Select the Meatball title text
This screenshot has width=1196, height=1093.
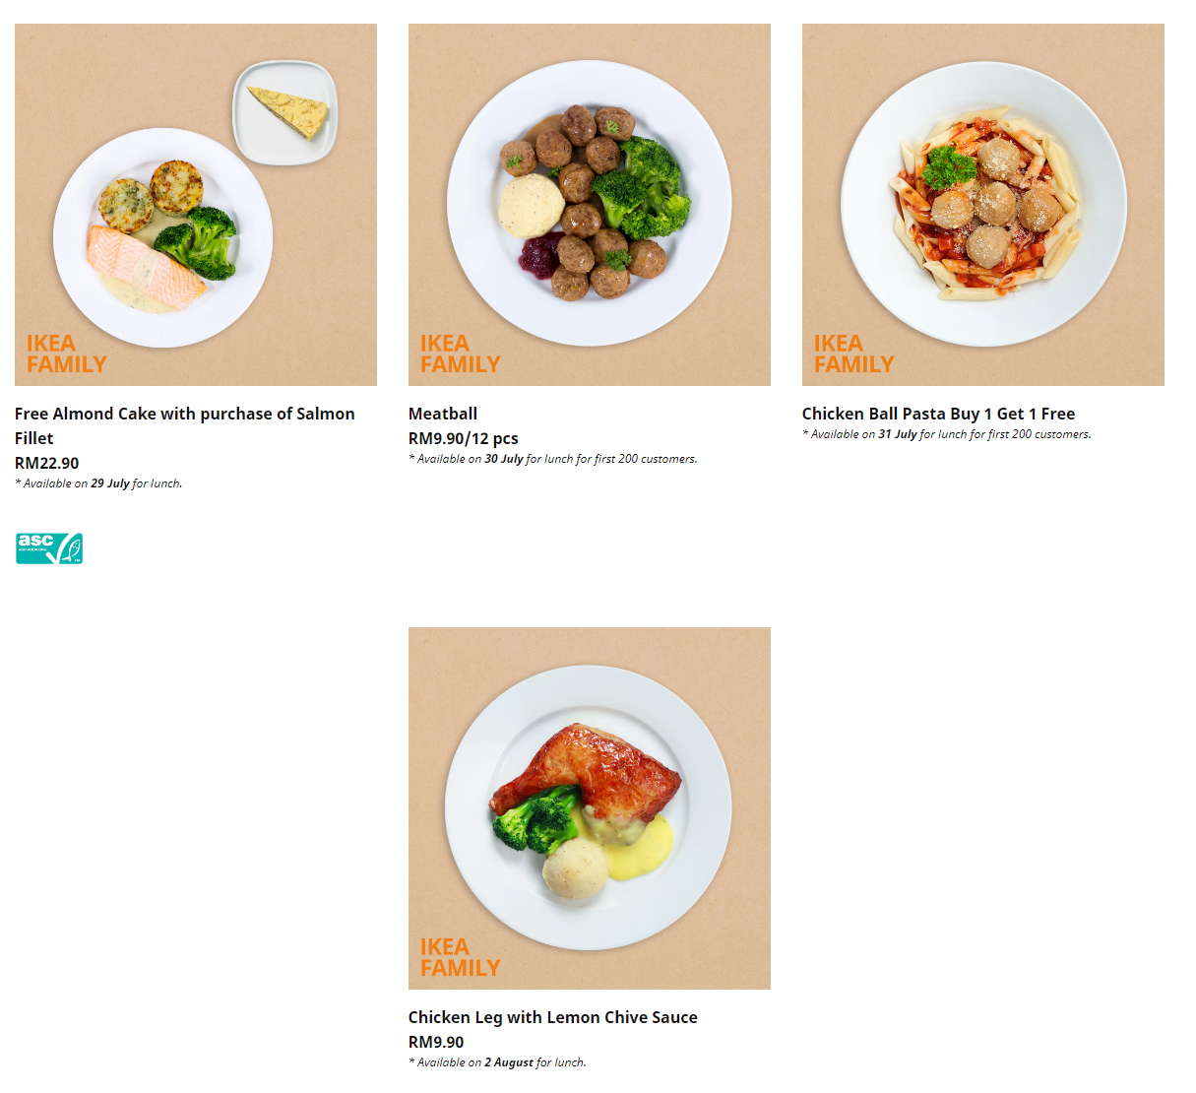coord(443,414)
